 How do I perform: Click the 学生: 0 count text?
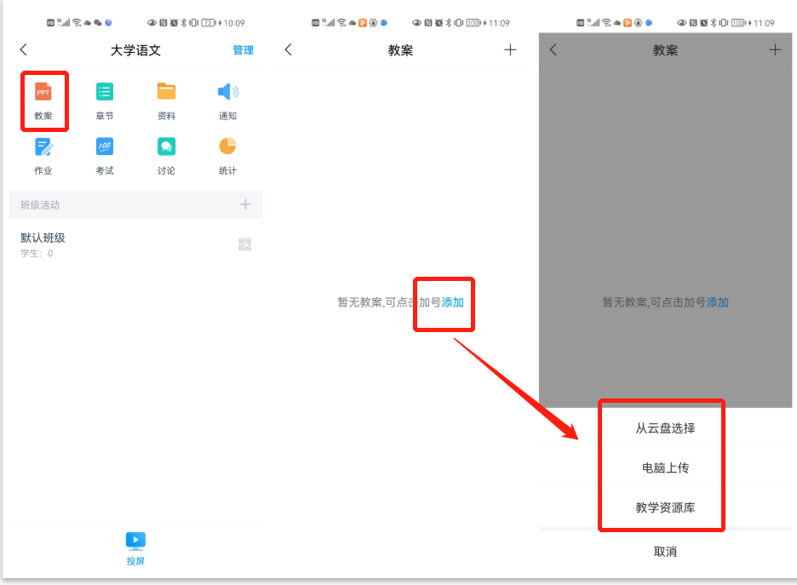(37, 253)
